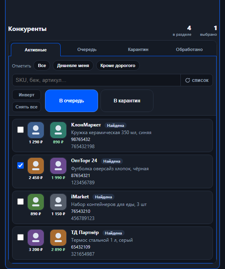
Task: Click the Кружка керамическая 350 мл, синяя title
Action: click(x=111, y=132)
